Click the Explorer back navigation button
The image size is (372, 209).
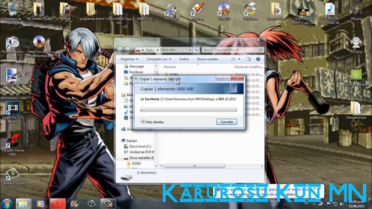(x=120, y=49)
